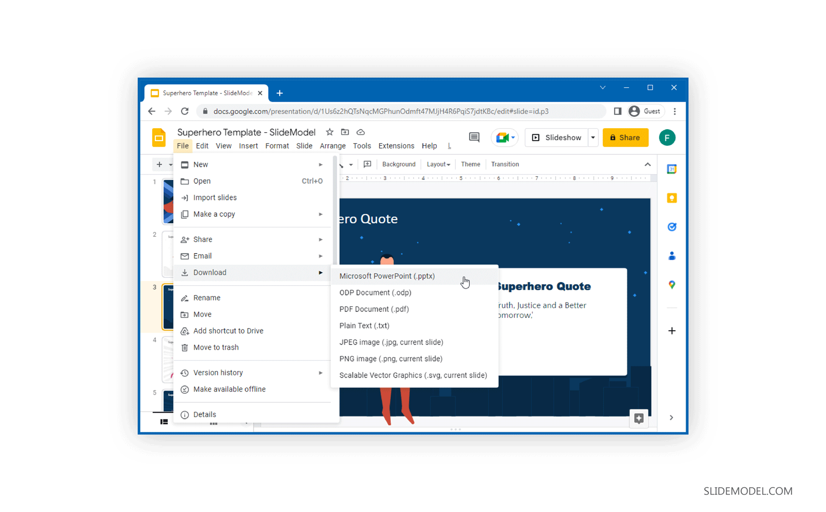Open the Layout dropdown
This screenshot has height=512, width=826.
point(438,164)
